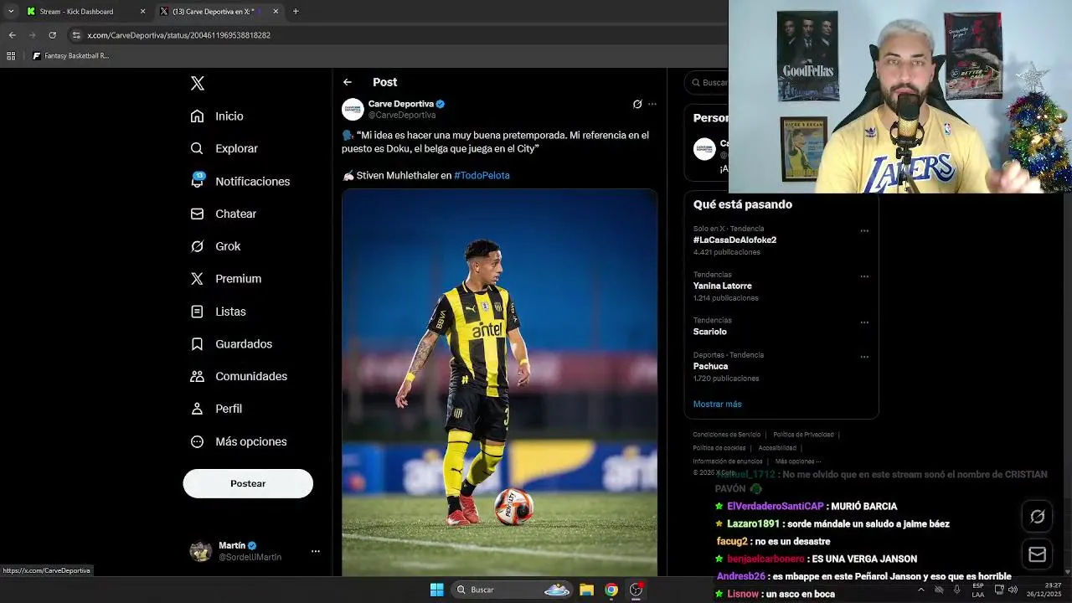Open Guardados bookmarks
This screenshot has width=1072, height=603.
click(x=231, y=344)
